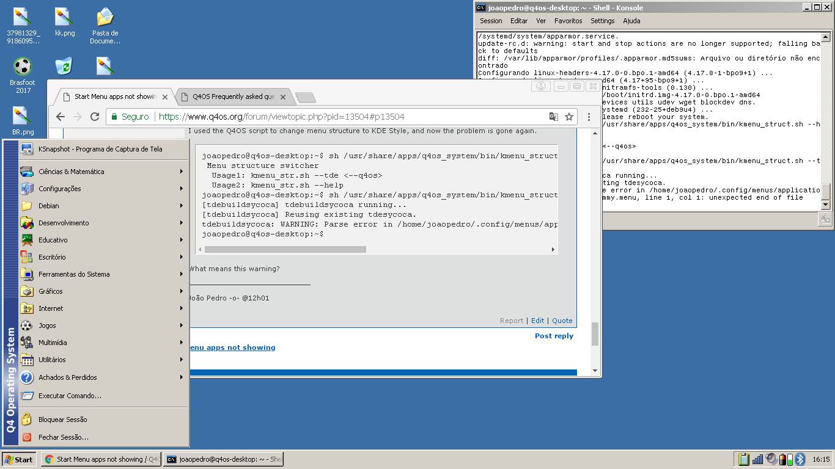Expand the Desenvolvimento submenu

(103, 223)
